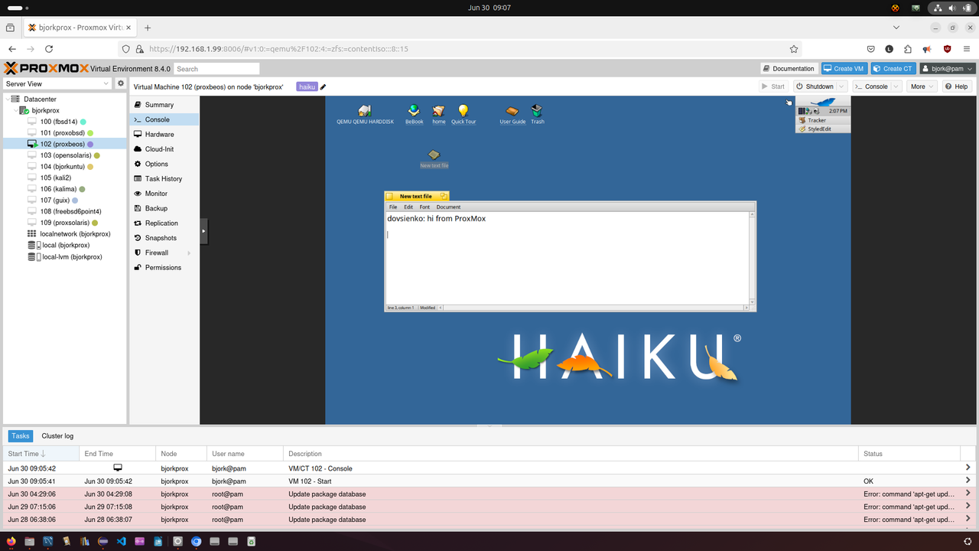This screenshot has width=979, height=551.
Task: Open the uBlock Origin extension icon
Action: coord(947,49)
